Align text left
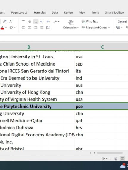 click(x=23, y=28)
